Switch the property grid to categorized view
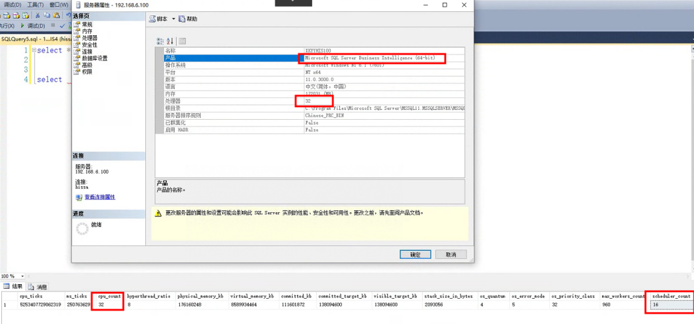Image resolution: width=694 pixels, height=324 pixels. click(161, 41)
